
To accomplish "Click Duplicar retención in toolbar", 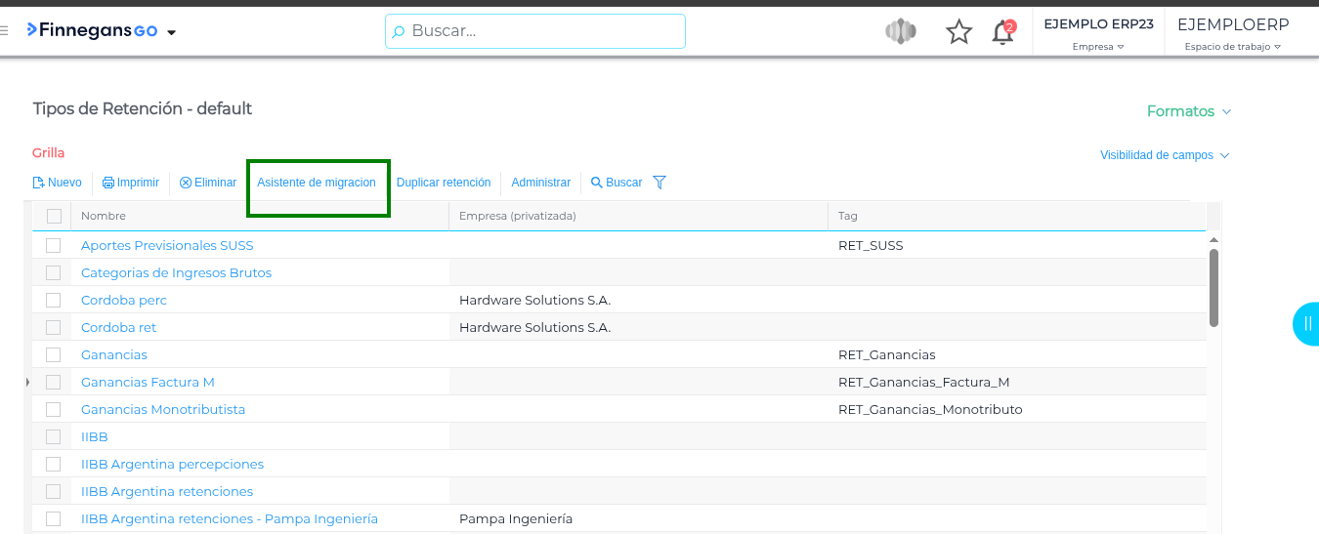I will [x=444, y=183].
